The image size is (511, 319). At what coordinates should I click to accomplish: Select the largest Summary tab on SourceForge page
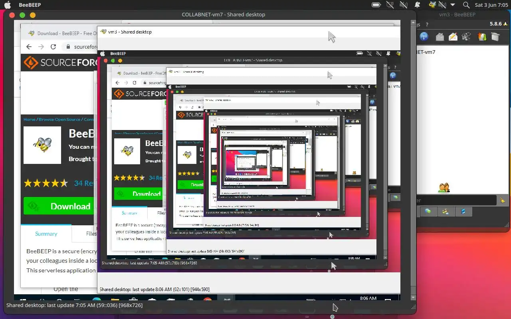[x=46, y=234]
